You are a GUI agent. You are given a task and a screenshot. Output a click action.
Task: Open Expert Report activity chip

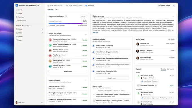[x=157, y=98]
